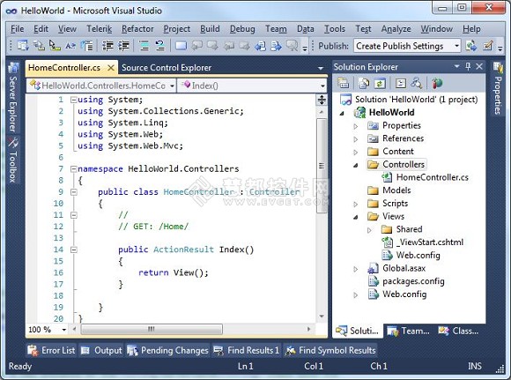Click Refresh icon in Solution Explorer toolbar
This screenshot has width=511, height=380.
380,83
